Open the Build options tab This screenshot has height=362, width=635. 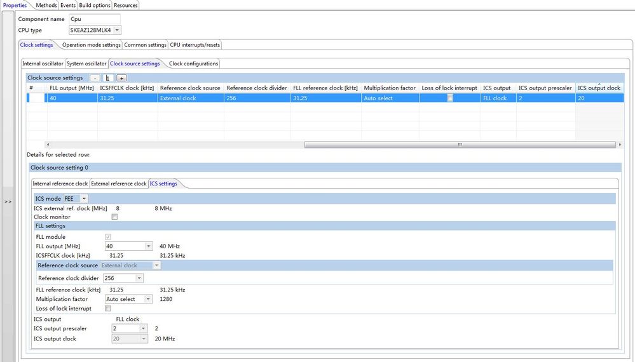point(94,5)
